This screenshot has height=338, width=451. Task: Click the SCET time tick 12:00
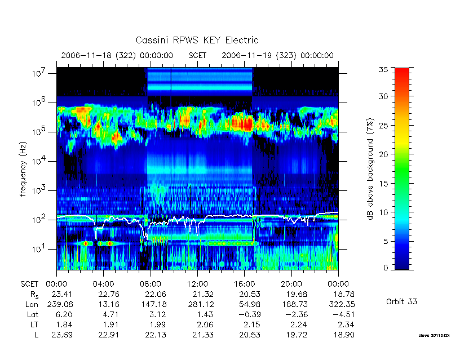[x=198, y=284]
